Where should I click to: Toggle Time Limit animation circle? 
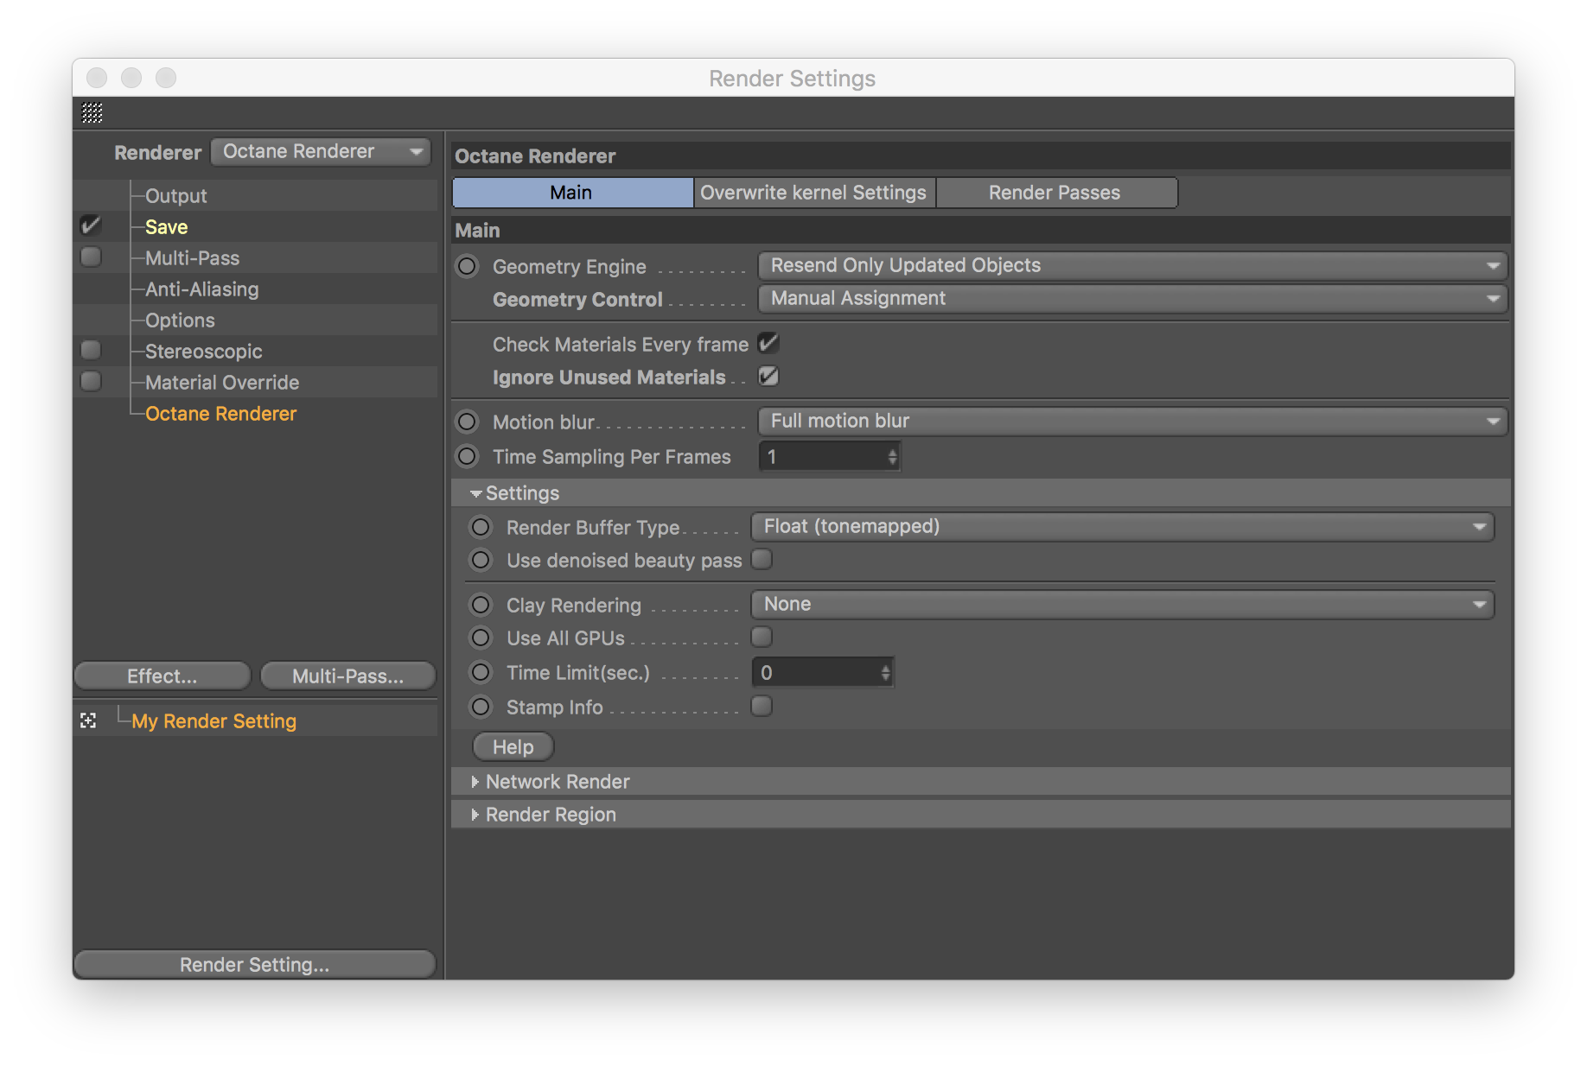click(x=481, y=672)
